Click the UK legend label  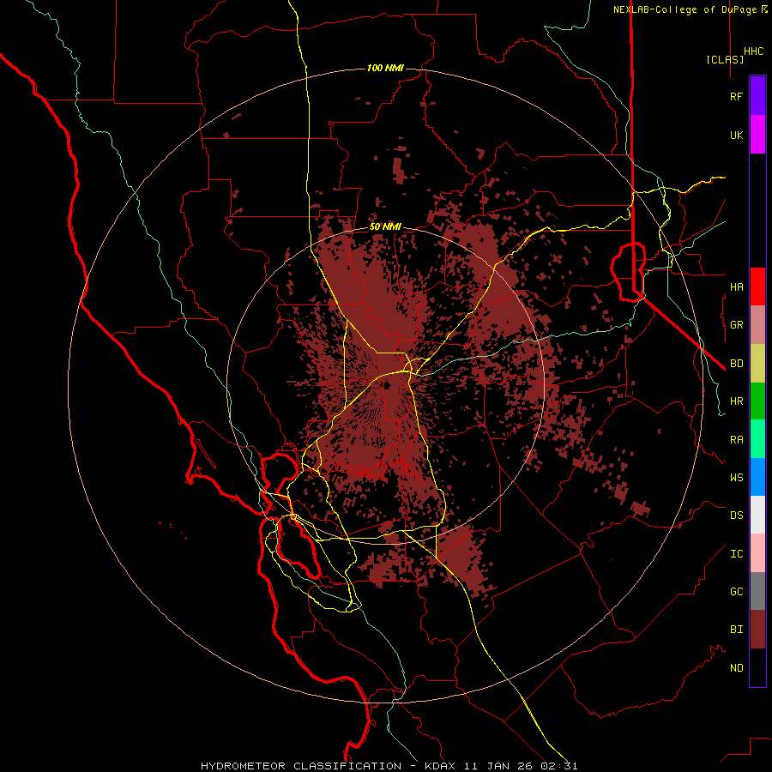[737, 135]
